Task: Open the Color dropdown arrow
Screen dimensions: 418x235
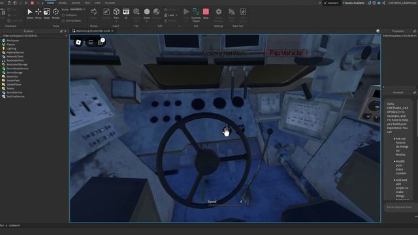Action: pos(146,21)
